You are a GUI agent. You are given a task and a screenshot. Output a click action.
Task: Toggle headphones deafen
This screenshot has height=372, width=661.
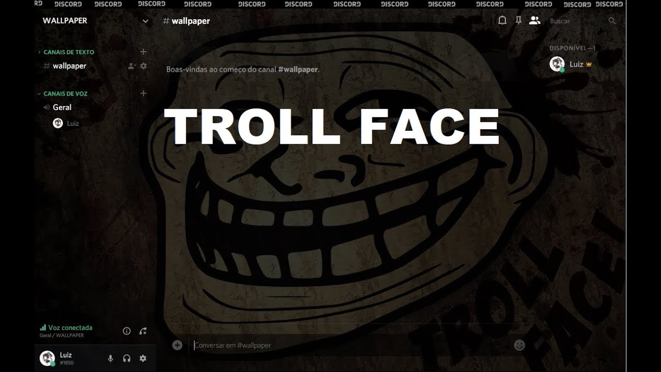tap(127, 359)
